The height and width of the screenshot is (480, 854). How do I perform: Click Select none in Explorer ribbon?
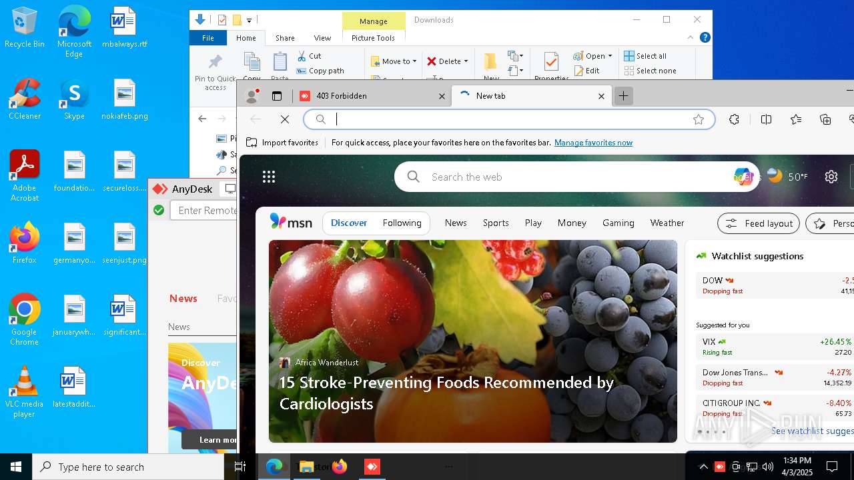coord(651,71)
